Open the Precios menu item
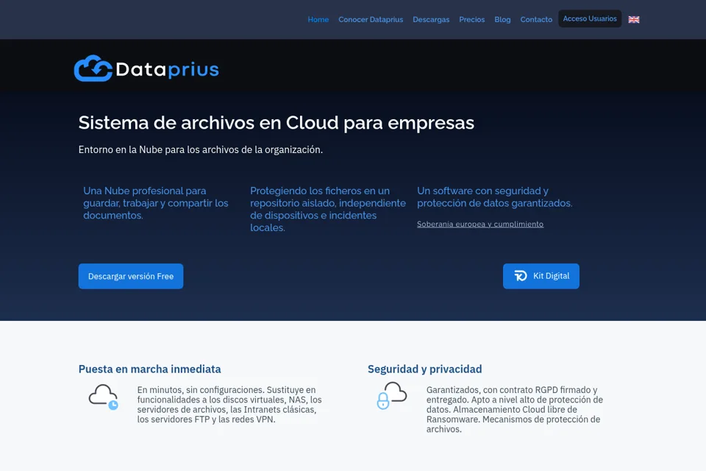This screenshot has height=471, width=706. [x=472, y=19]
